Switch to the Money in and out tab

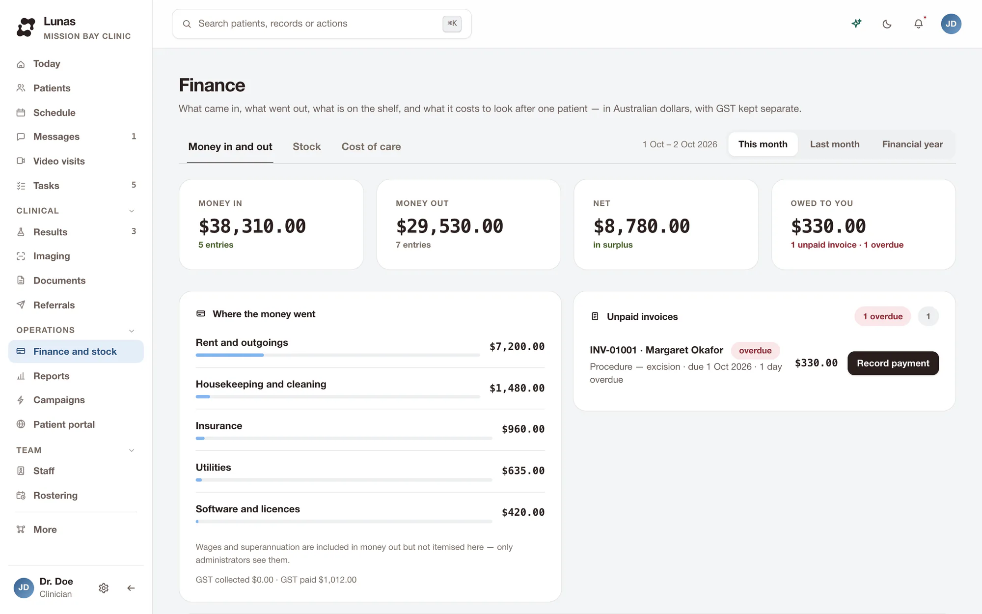(x=230, y=147)
